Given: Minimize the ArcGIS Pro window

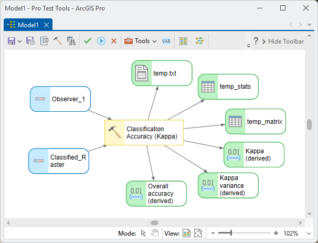Looking at the screenshot, I should (x=260, y=8).
